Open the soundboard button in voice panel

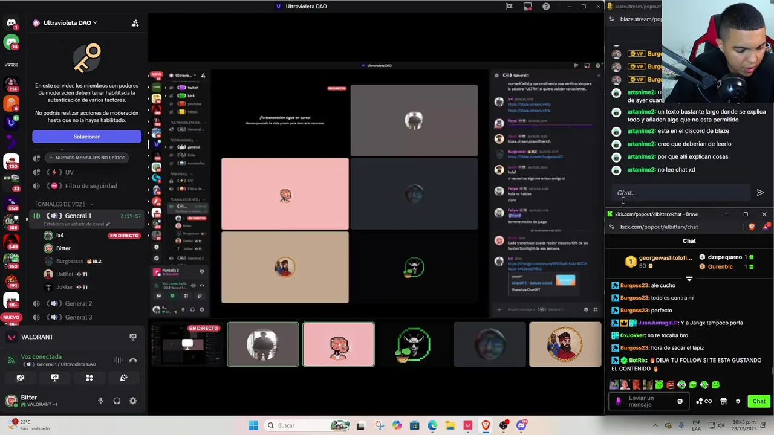tap(124, 378)
